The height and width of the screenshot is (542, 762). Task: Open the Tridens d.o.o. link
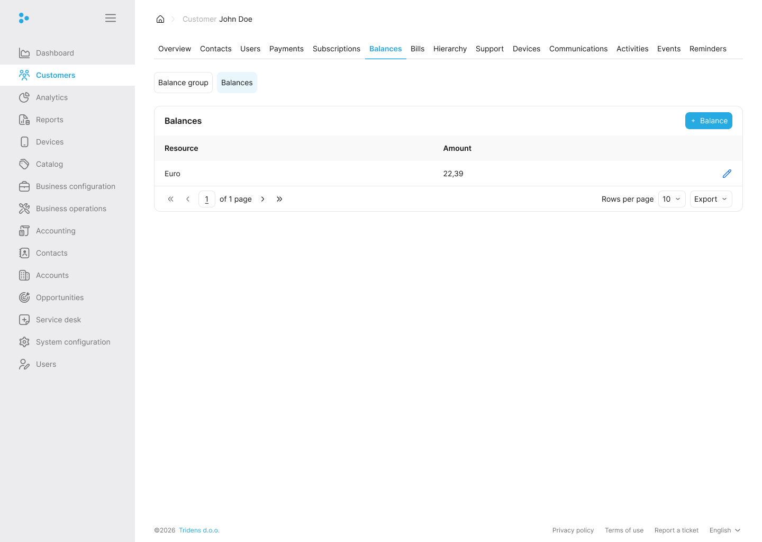[x=199, y=530]
